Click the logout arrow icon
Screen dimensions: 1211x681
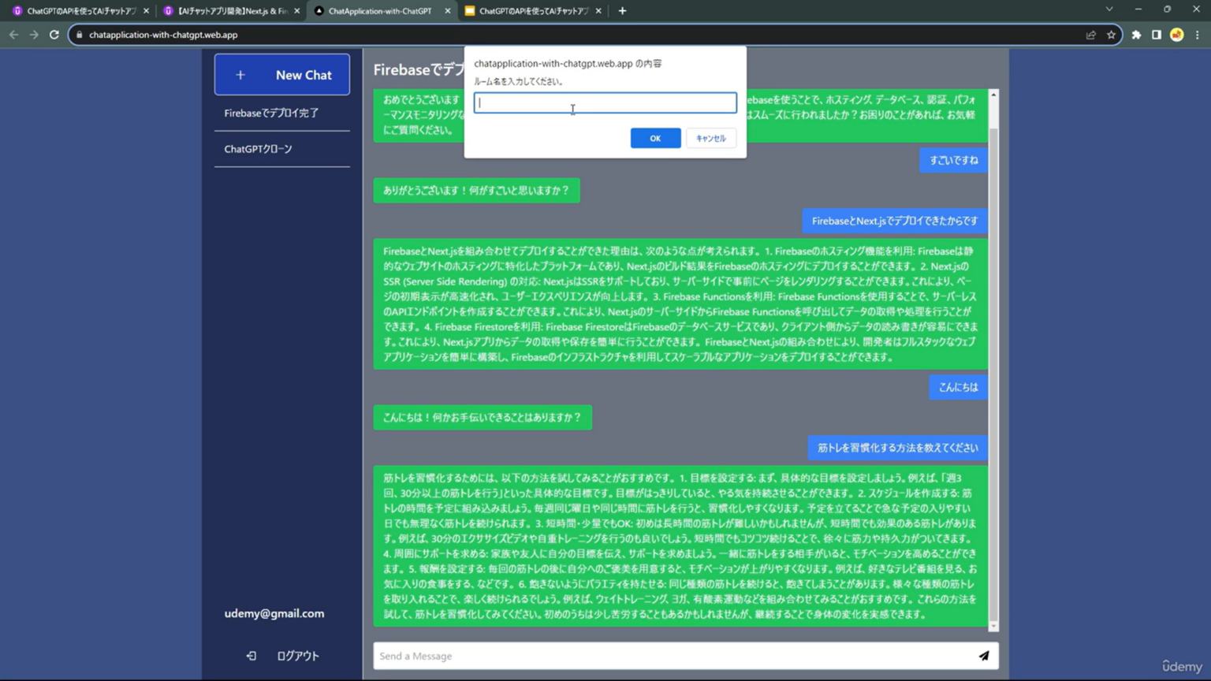(x=251, y=656)
